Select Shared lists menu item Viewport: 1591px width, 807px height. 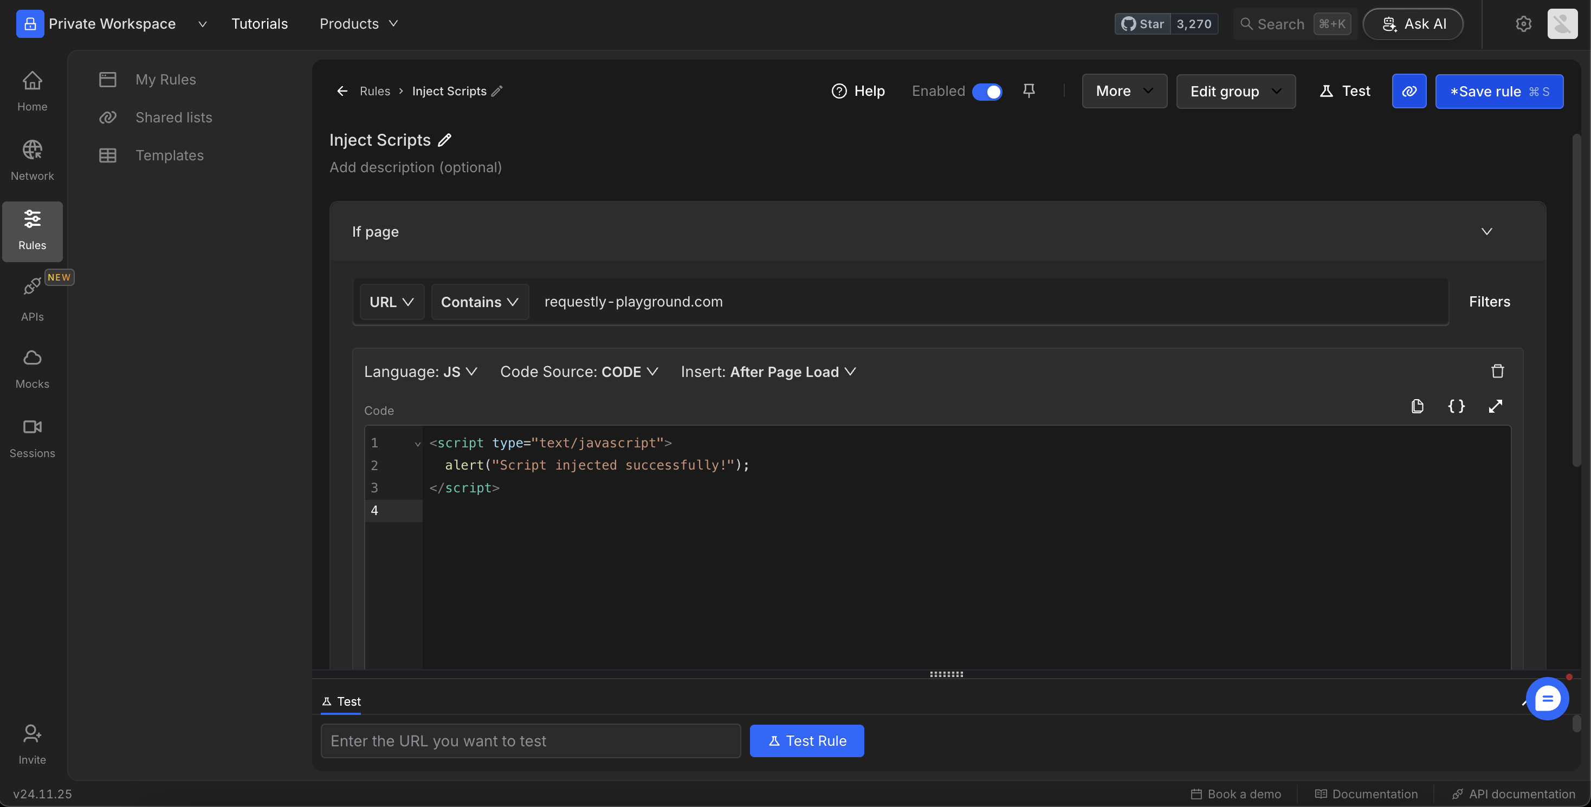(x=173, y=118)
